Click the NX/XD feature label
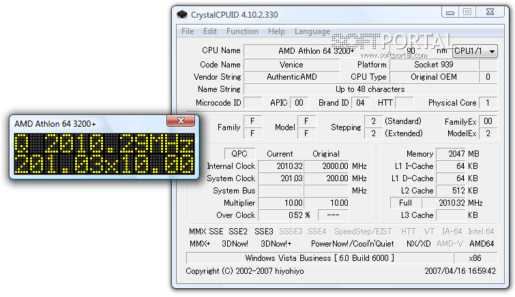Viewport: 515px width, 297px height. click(x=418, y=244)
